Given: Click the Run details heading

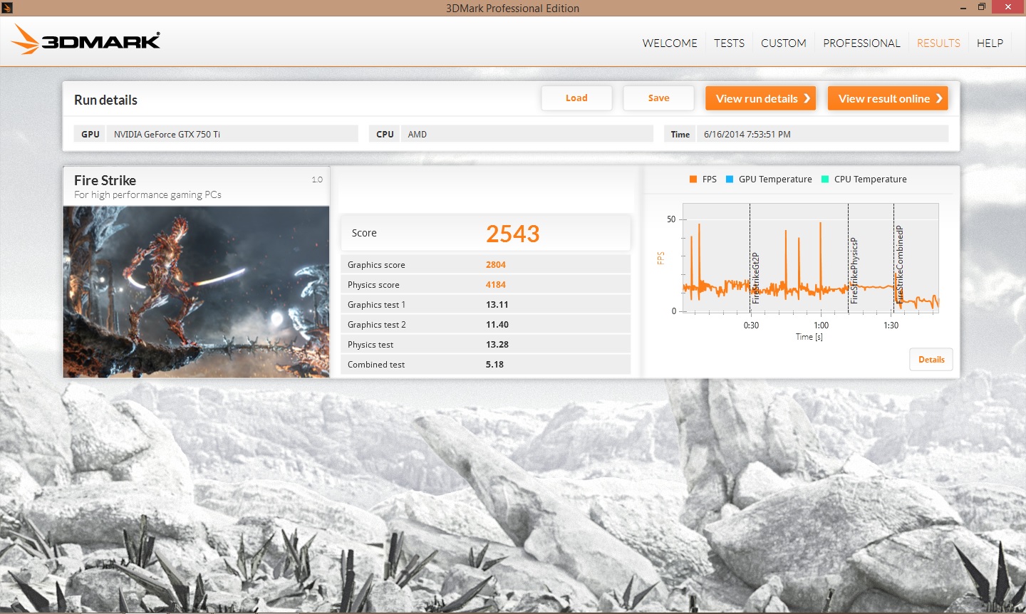Looking at the screenshot, I should 105,100.
